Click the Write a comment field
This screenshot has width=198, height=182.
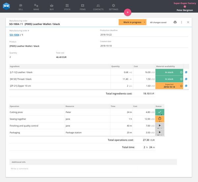[74, 169]
